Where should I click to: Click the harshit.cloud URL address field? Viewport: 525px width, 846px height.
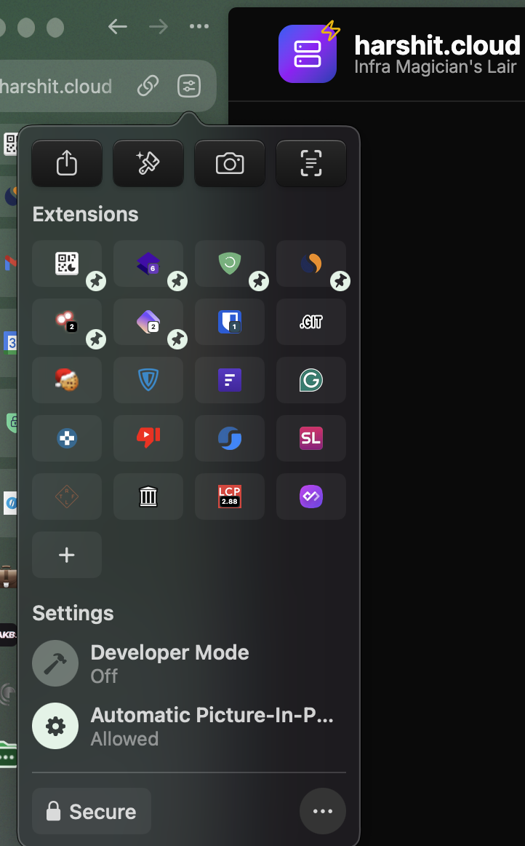pos(108,86)
